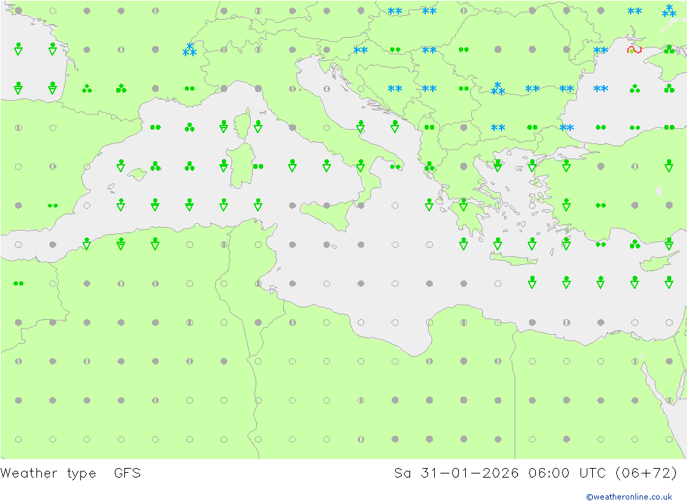Image resolution: width=687 pixels, height=503 pixels.
Task: Click the "Sa 31-01-2026" date text
Action: click(x=456, y=473)
